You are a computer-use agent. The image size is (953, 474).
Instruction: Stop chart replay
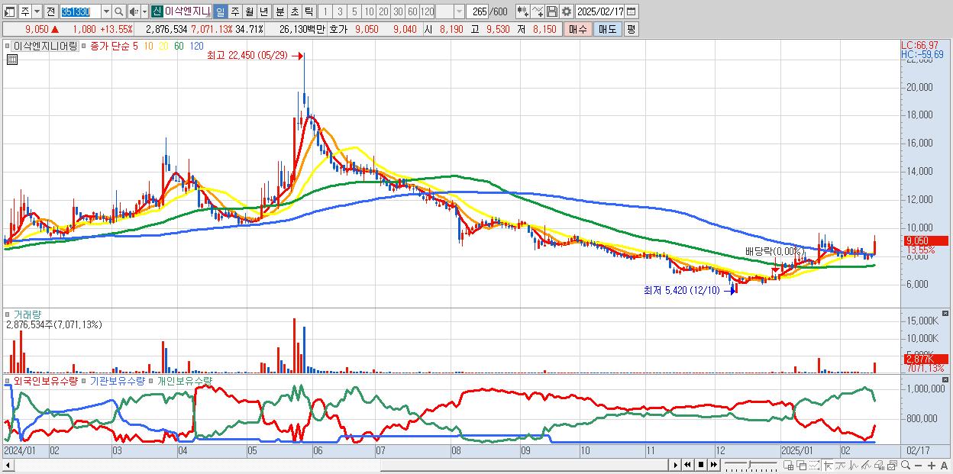point(701,465)
